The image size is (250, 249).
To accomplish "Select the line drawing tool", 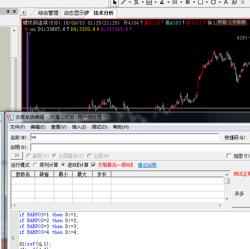I will pyautogui.click(x=124, y=2).
